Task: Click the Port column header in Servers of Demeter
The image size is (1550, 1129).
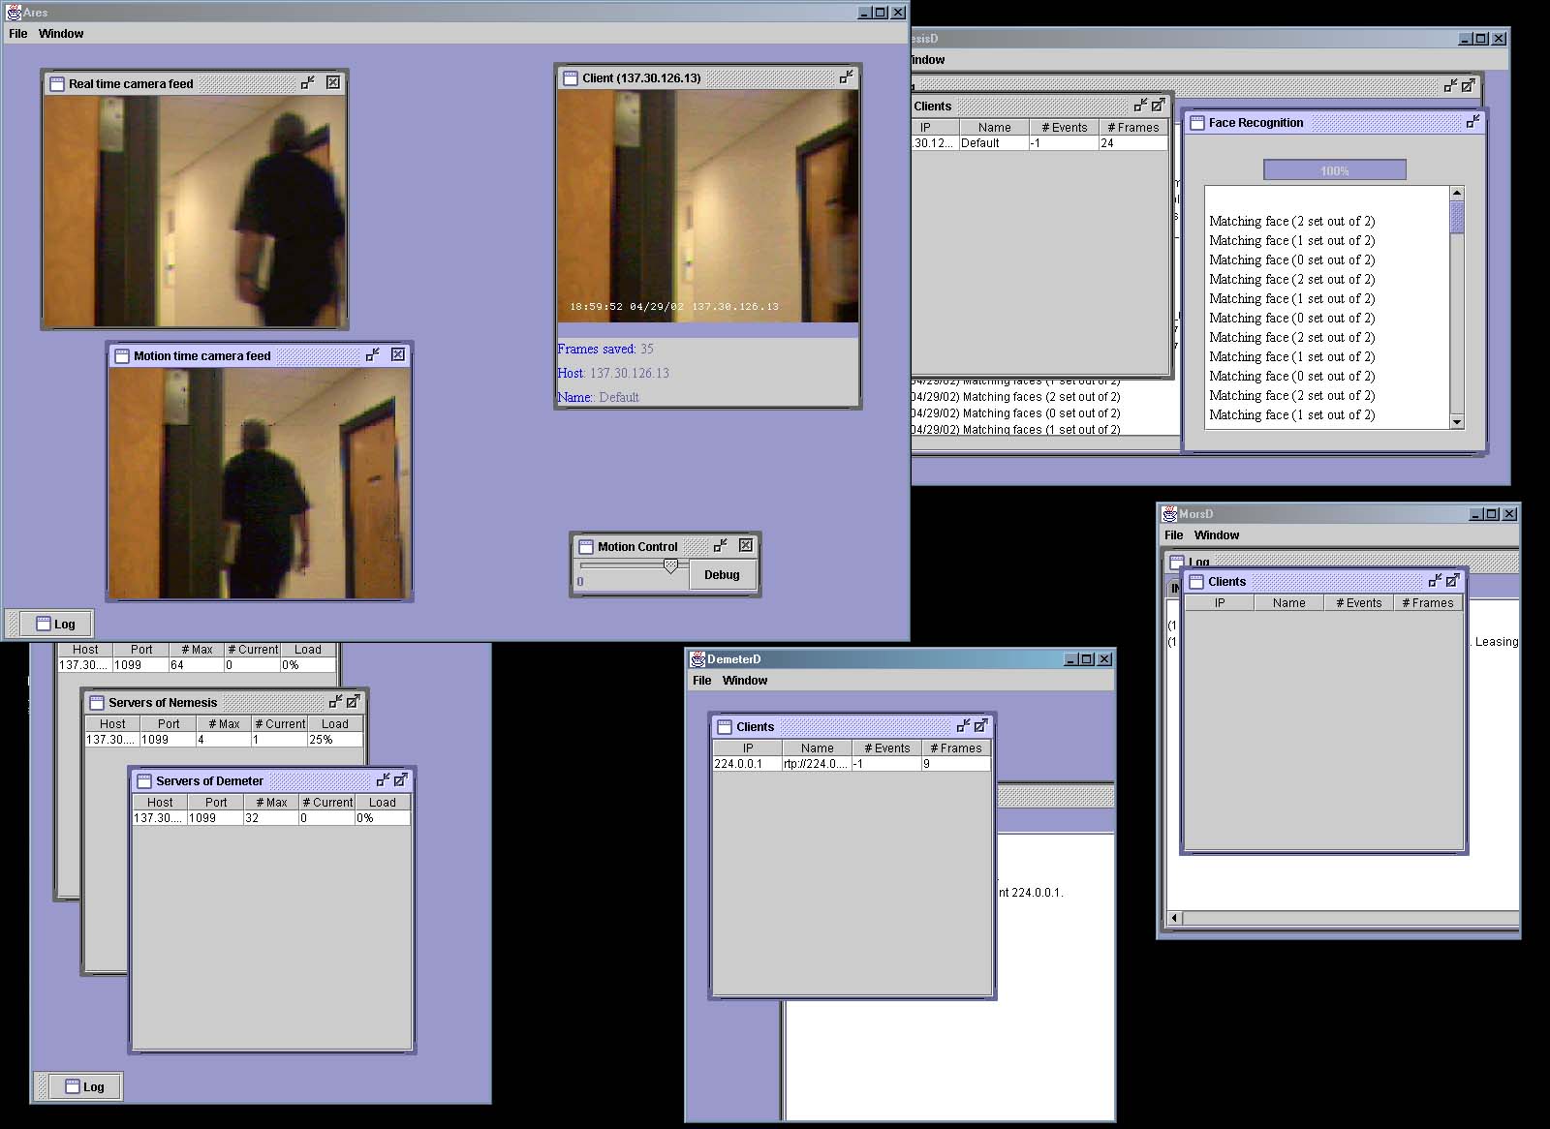Action: pyautogui.click(x=216, y=803)
